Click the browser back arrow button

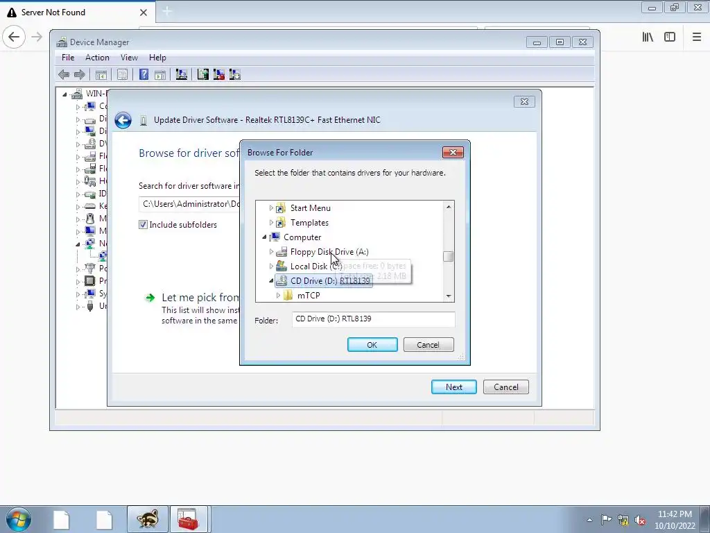(x=14, y=37)
